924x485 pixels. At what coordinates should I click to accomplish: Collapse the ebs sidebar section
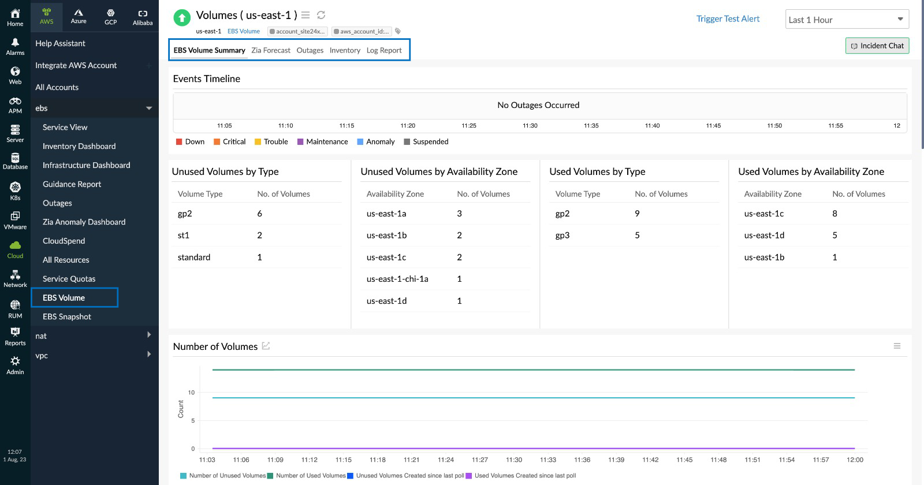pyautogui.click(x=149, y=108)
